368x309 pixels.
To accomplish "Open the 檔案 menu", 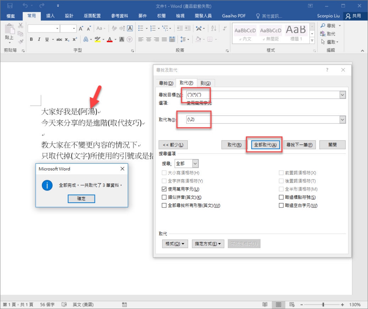I will 11,16.
